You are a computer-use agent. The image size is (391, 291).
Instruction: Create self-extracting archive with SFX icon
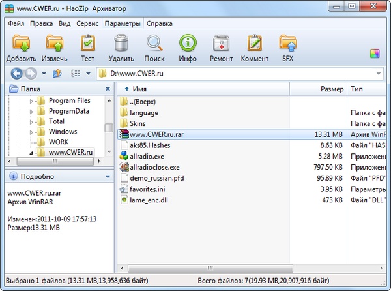click(287, 45)
